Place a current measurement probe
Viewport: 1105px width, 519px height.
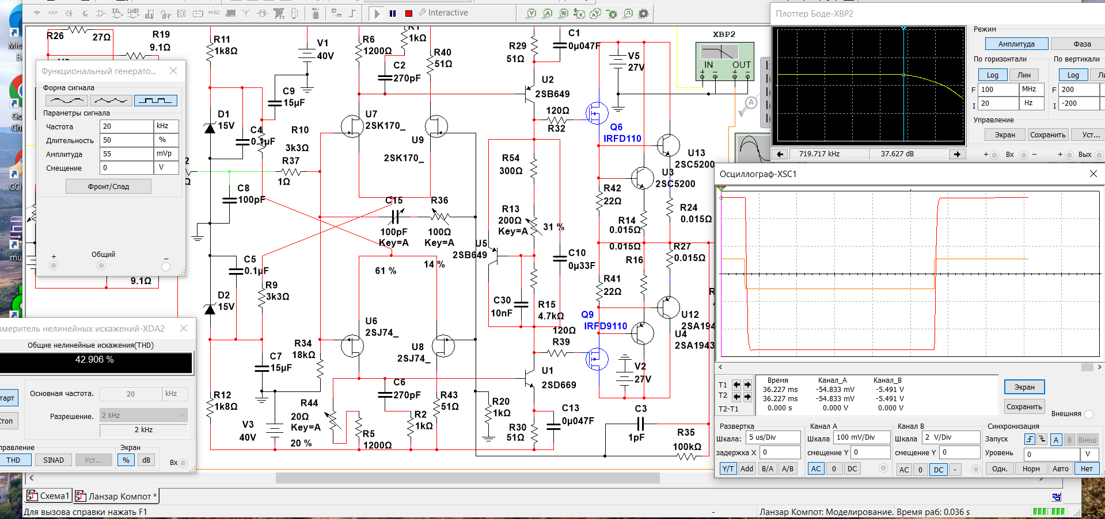pyautogui.click(x=548, y=13)
